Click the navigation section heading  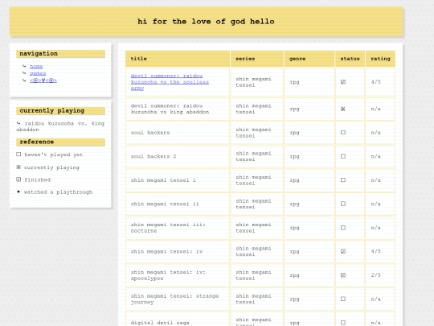tap(60, 54)
